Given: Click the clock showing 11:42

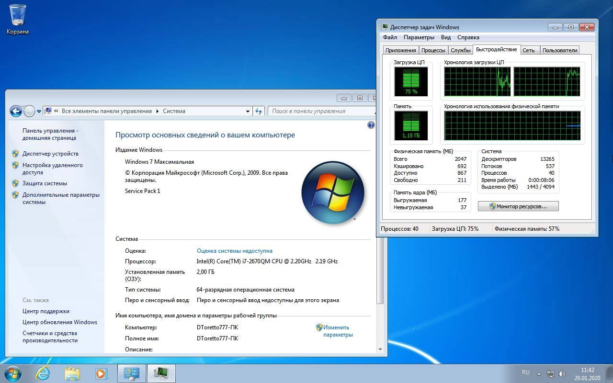Looking at the screenshot, I should [587, 370].
